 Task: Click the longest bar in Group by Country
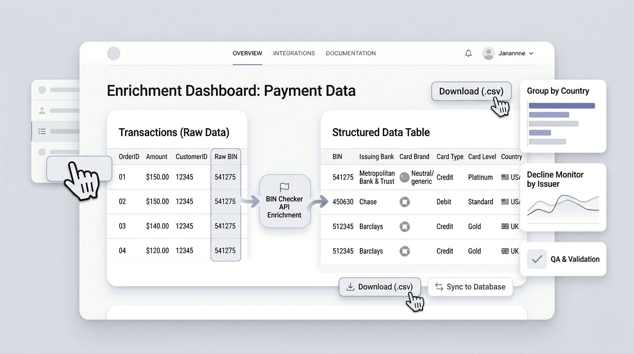pyautogui.click(x=562, y=106)
